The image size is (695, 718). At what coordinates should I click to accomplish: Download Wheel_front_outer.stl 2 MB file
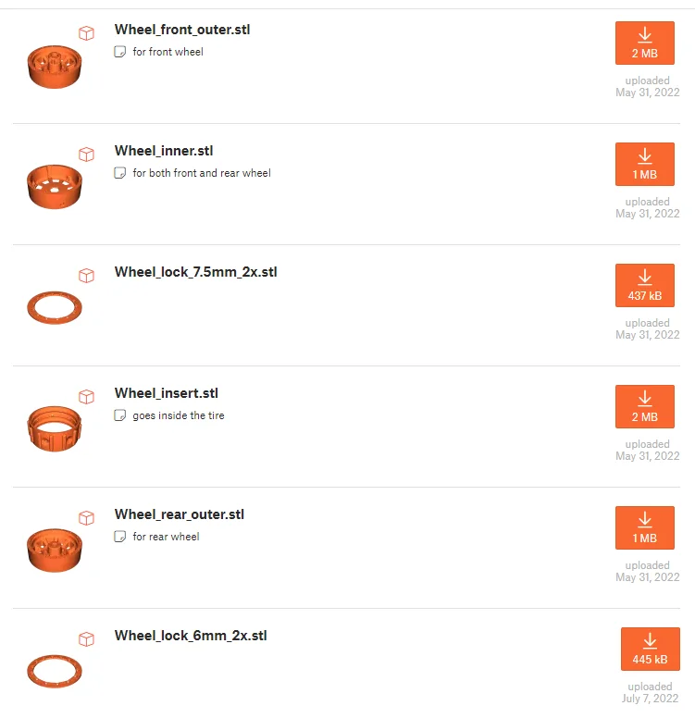644,43
